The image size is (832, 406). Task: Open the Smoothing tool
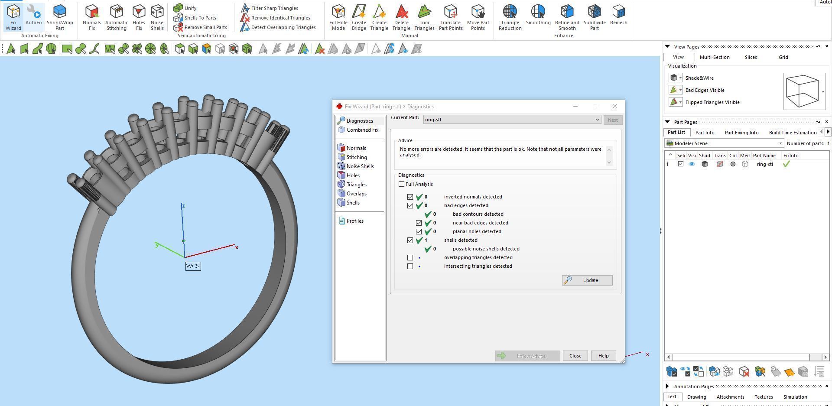point(538,15)
